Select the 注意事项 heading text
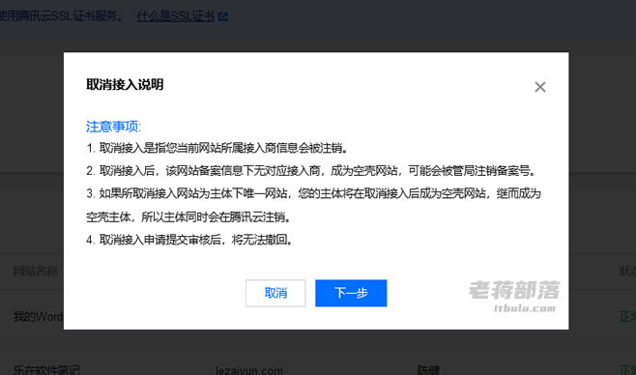The image size is (636, 375). point(113,127)
